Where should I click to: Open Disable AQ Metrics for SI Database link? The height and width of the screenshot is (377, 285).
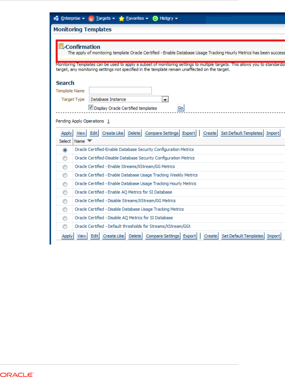click(124, 217)
